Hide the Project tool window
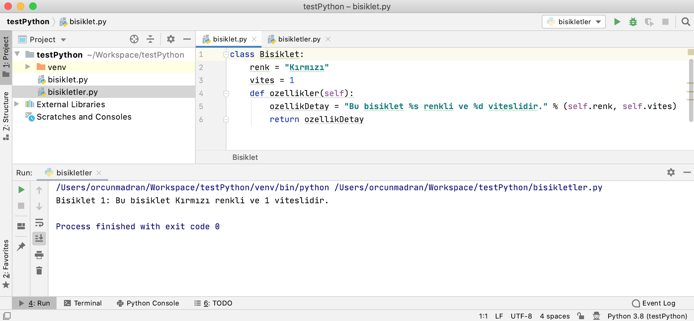The image size is (694, 321). [x=187, y=39]
